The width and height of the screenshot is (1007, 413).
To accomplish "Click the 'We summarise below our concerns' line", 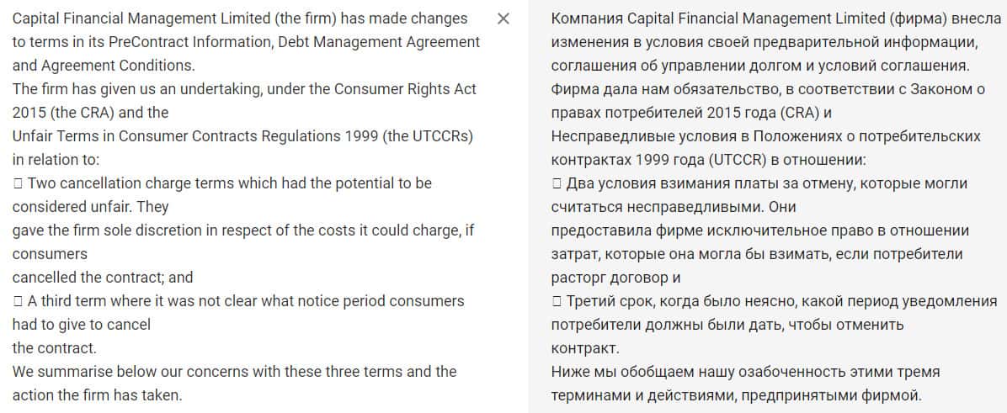I will [234, 372].
